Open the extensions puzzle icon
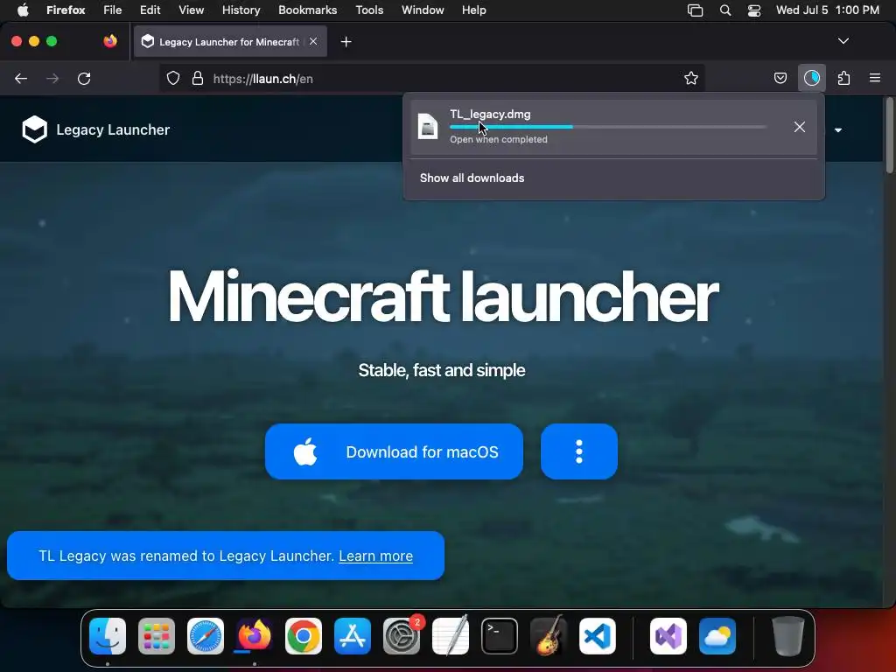Viewport: 896px width, 672px height. [x=843, y=78]
